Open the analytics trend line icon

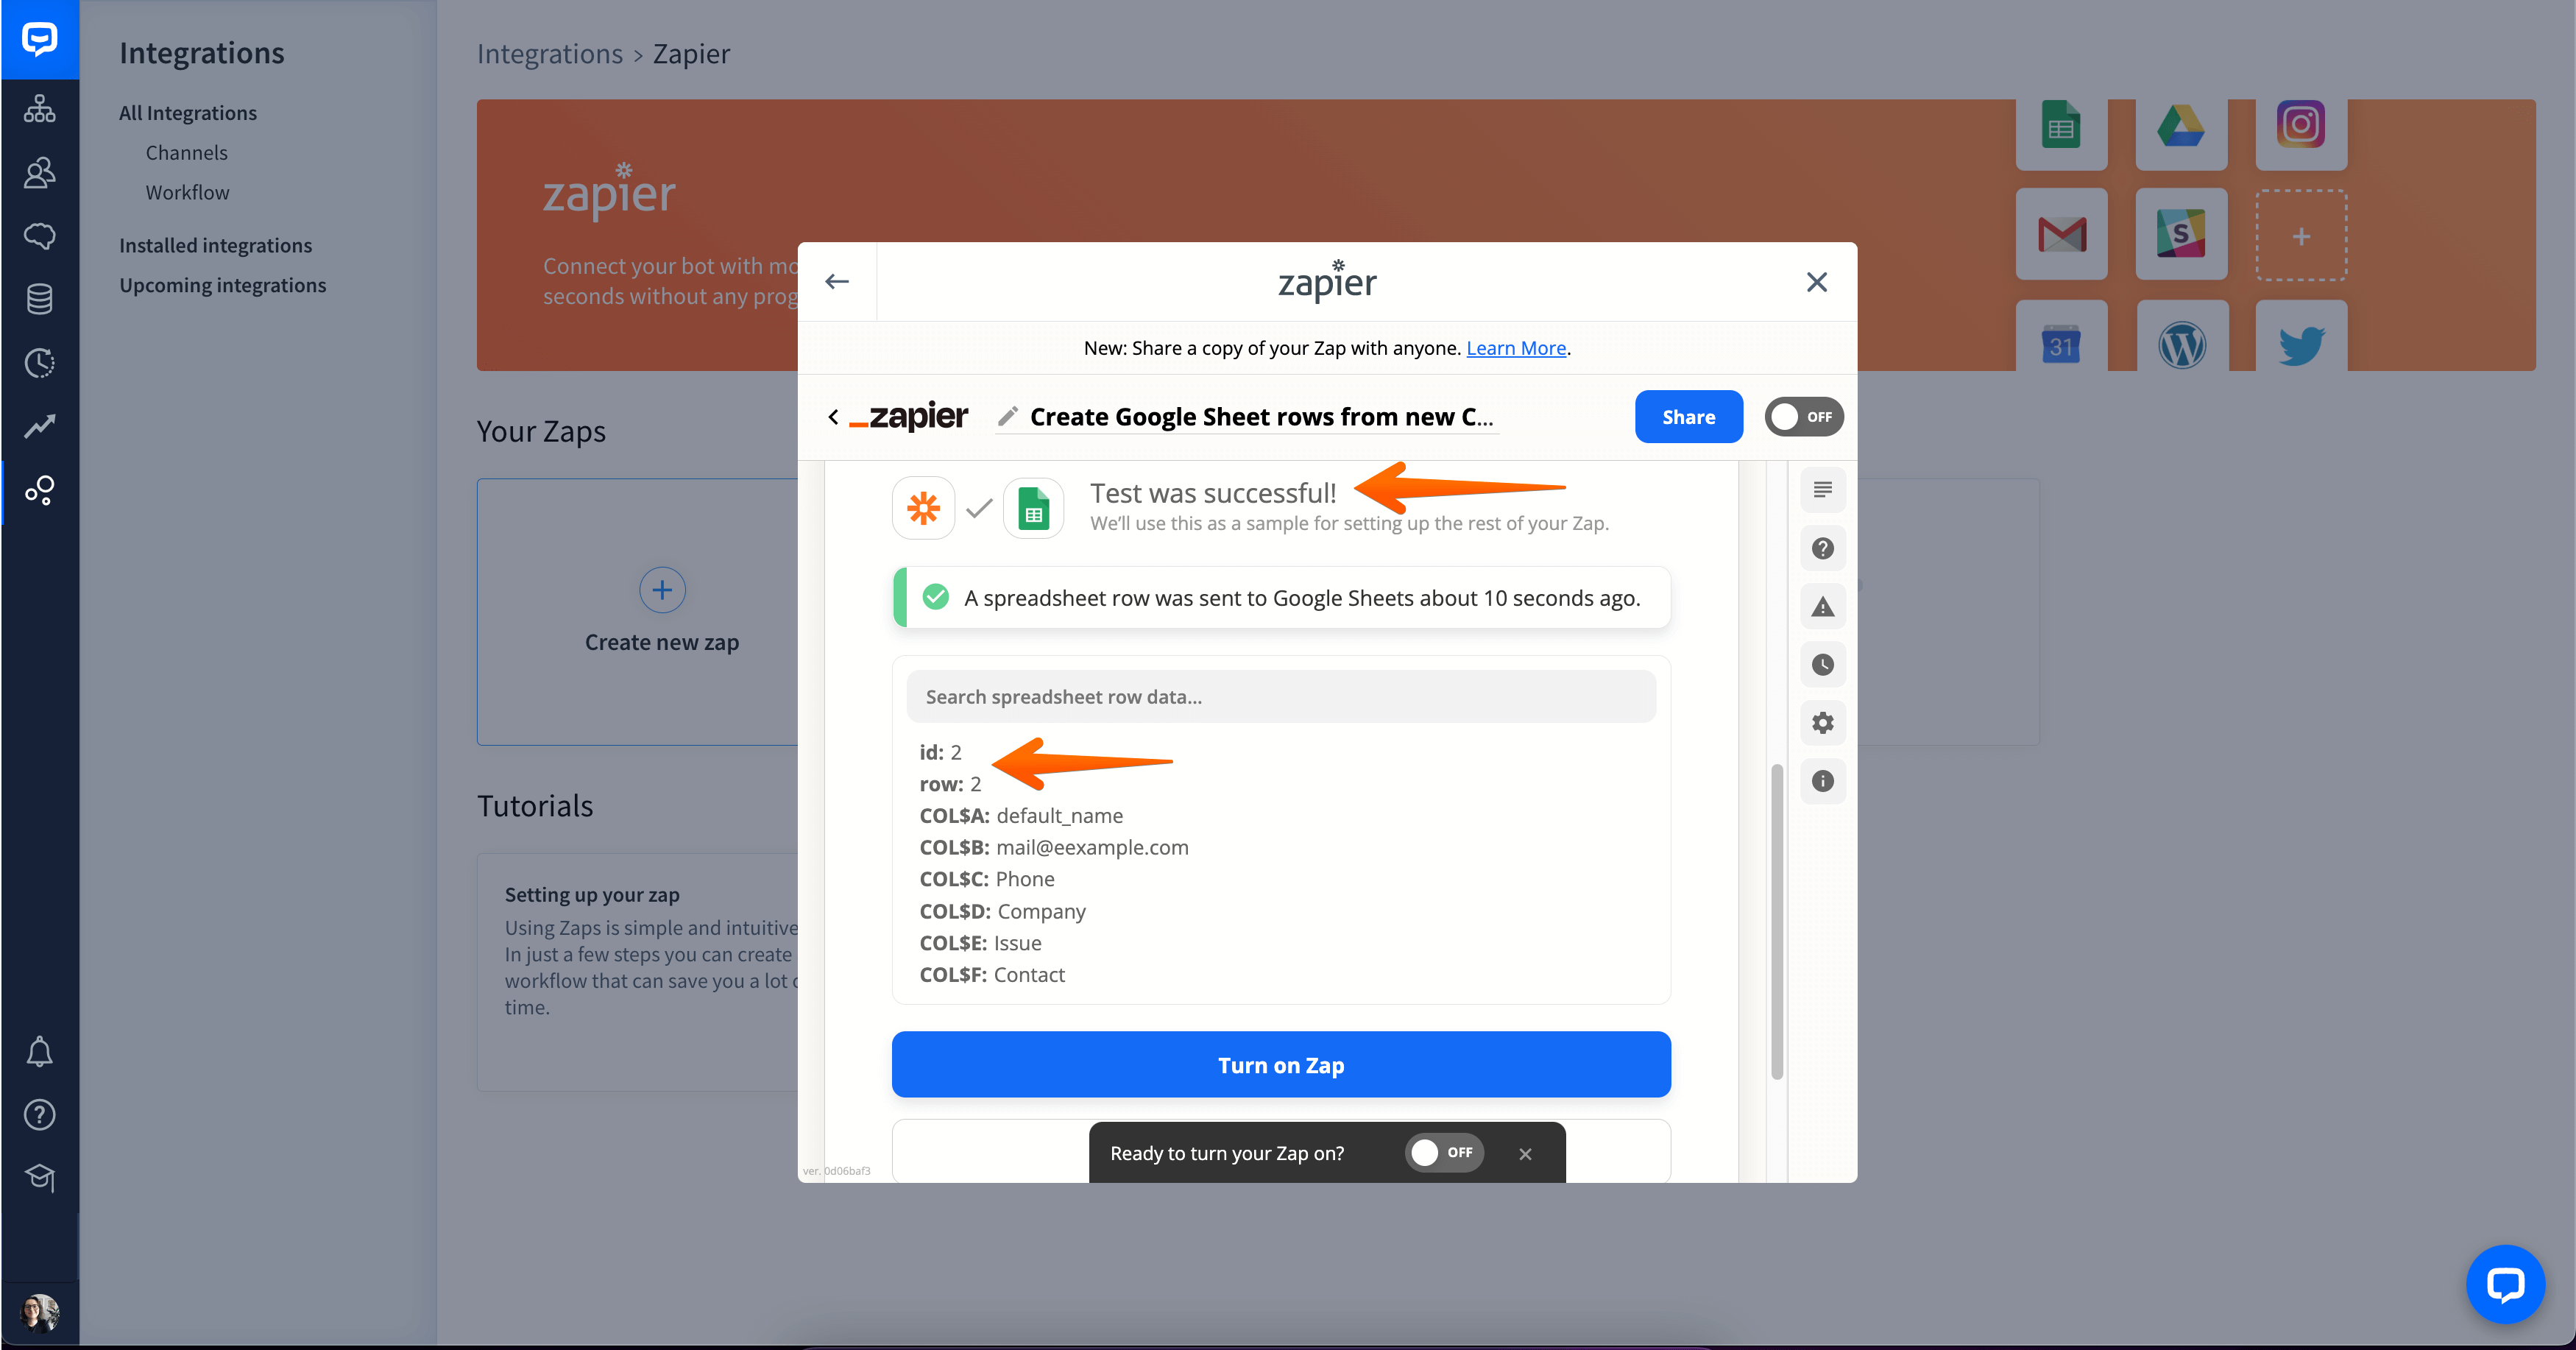click(40, 426)
